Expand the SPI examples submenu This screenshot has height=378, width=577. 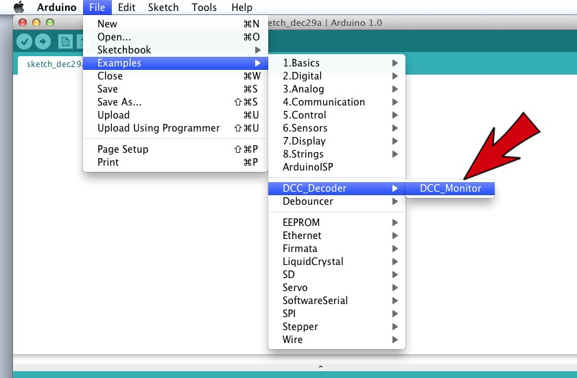pos(337,314)
